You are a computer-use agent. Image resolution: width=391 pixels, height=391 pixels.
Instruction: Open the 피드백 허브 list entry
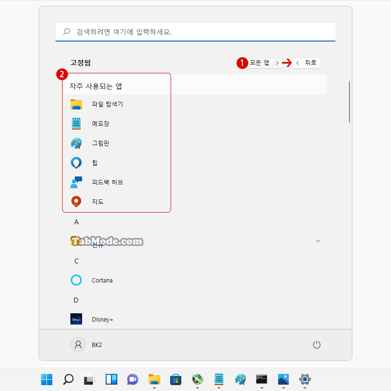coord(108,182)
